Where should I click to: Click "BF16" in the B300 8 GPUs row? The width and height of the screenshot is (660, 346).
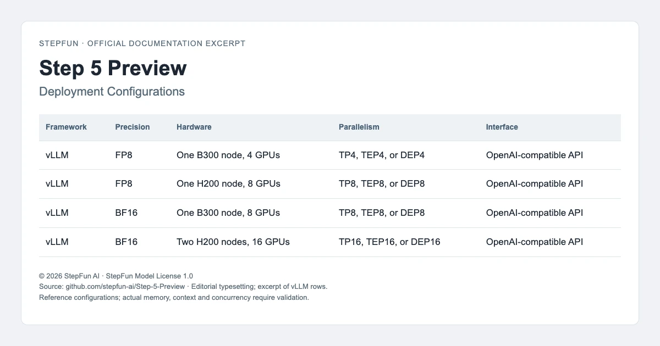pyautogui.click(x=127, y=213)
